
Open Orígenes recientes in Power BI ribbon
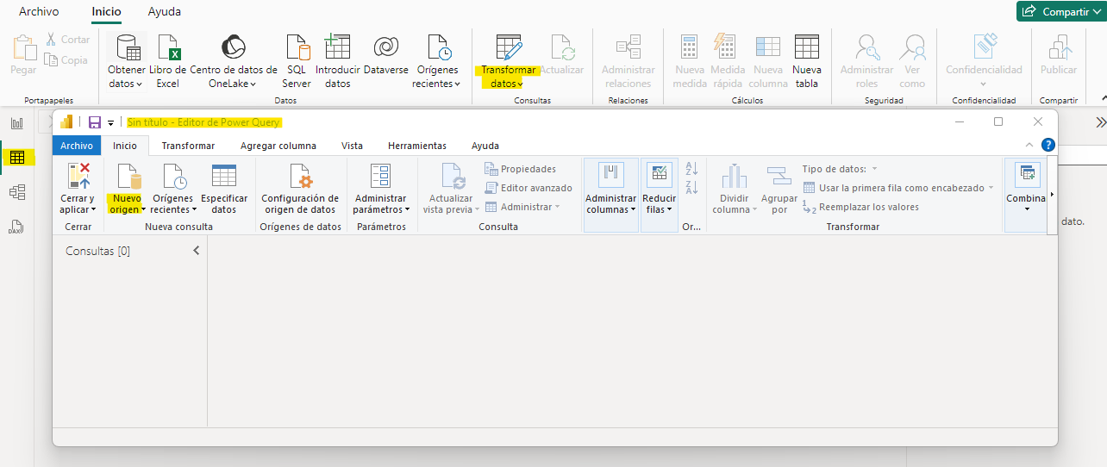437,62
